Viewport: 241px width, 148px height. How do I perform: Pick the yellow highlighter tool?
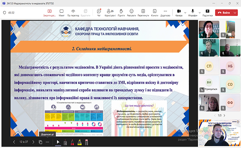(x=80, y=142)
